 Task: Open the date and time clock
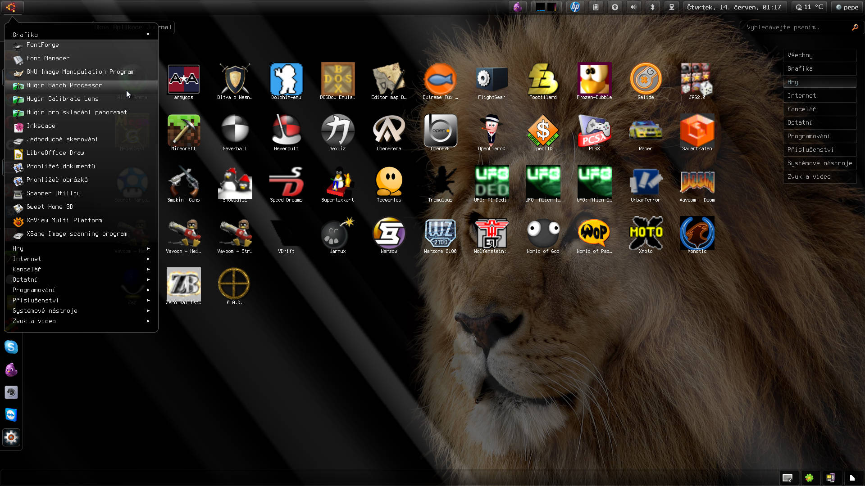(734, 7)
